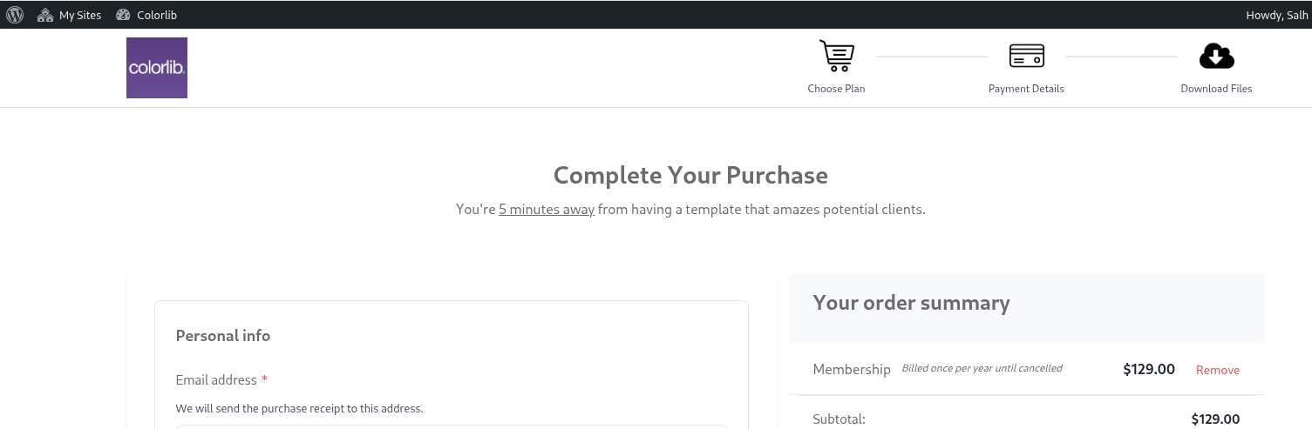Screen dimensions: 1312x429
Task: Open the Howdy, Salh account menu
Action: pos(1277,15)
